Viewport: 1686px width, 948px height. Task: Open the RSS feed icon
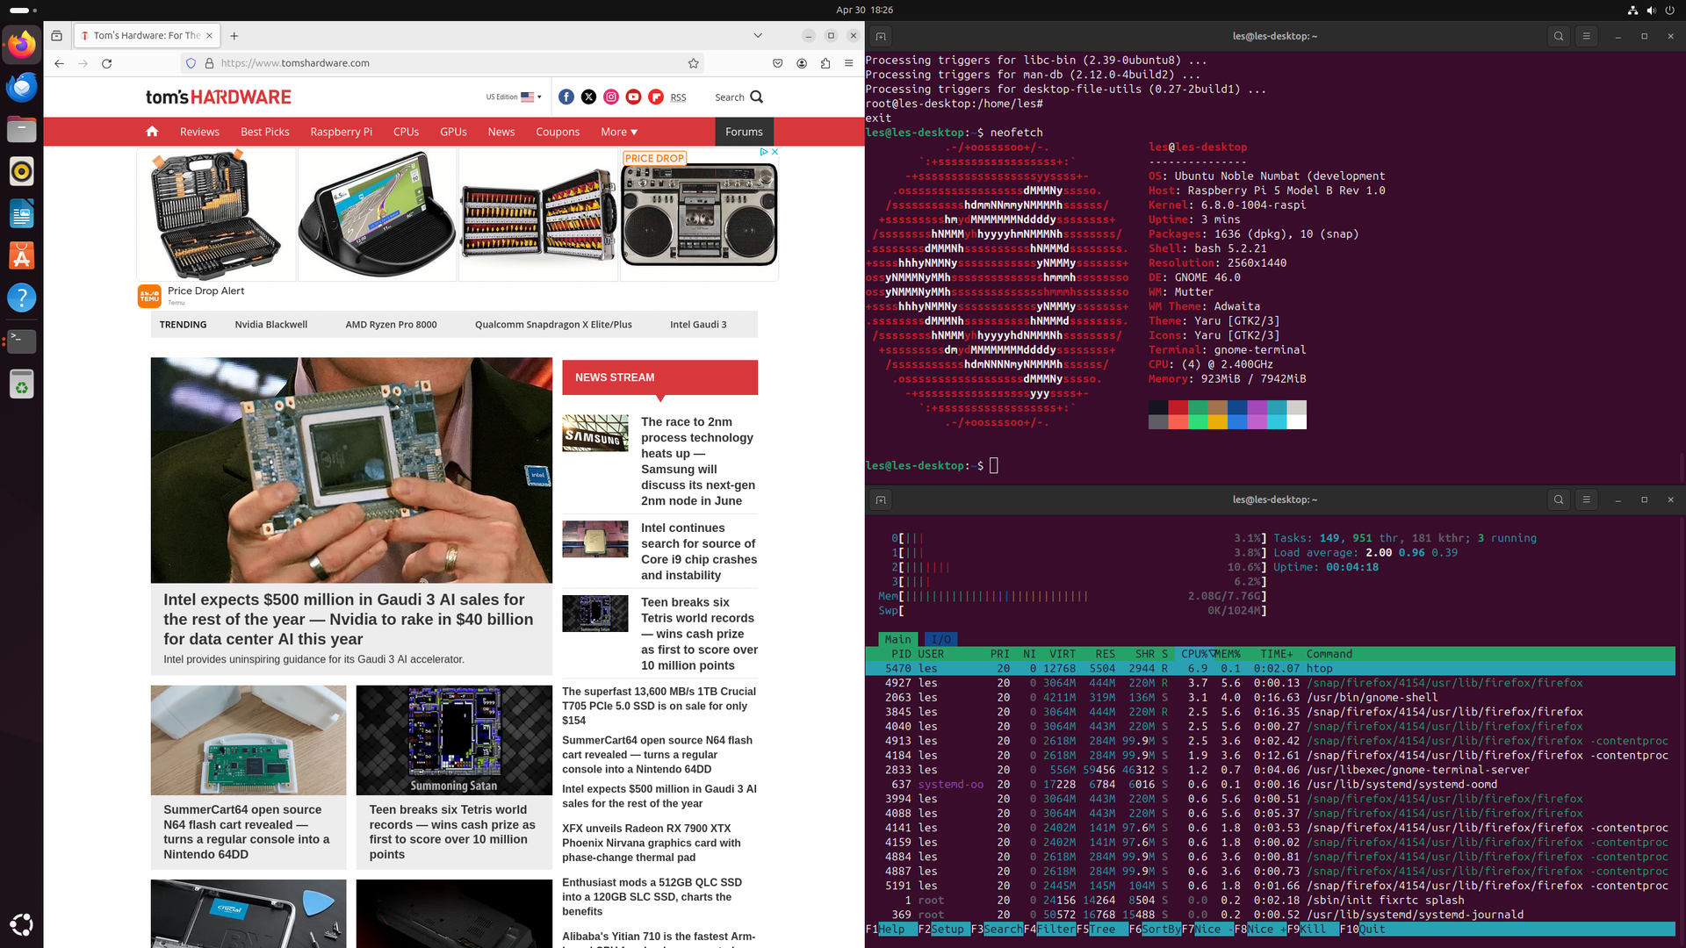point(678,97)
